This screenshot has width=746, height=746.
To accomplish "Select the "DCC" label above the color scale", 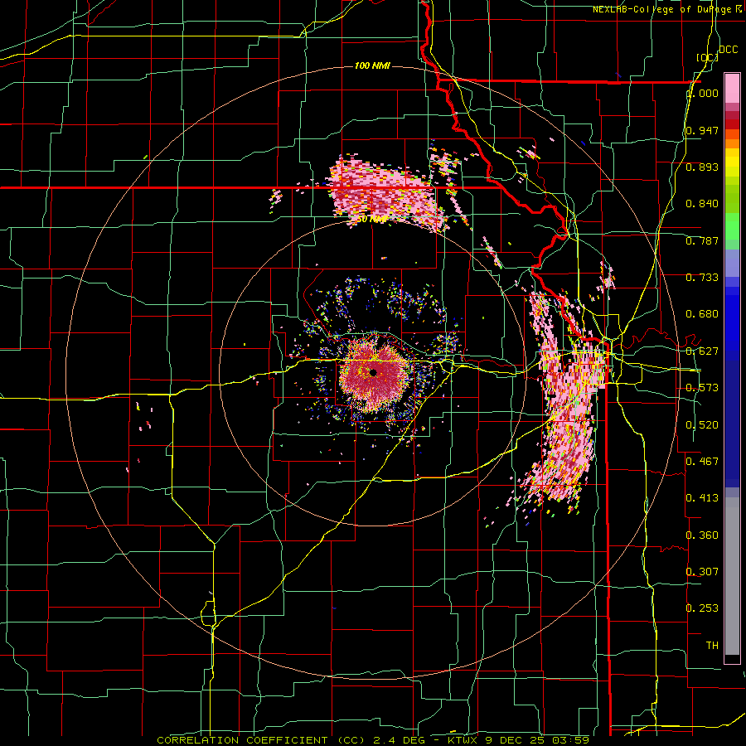I will tap(728, 50).
